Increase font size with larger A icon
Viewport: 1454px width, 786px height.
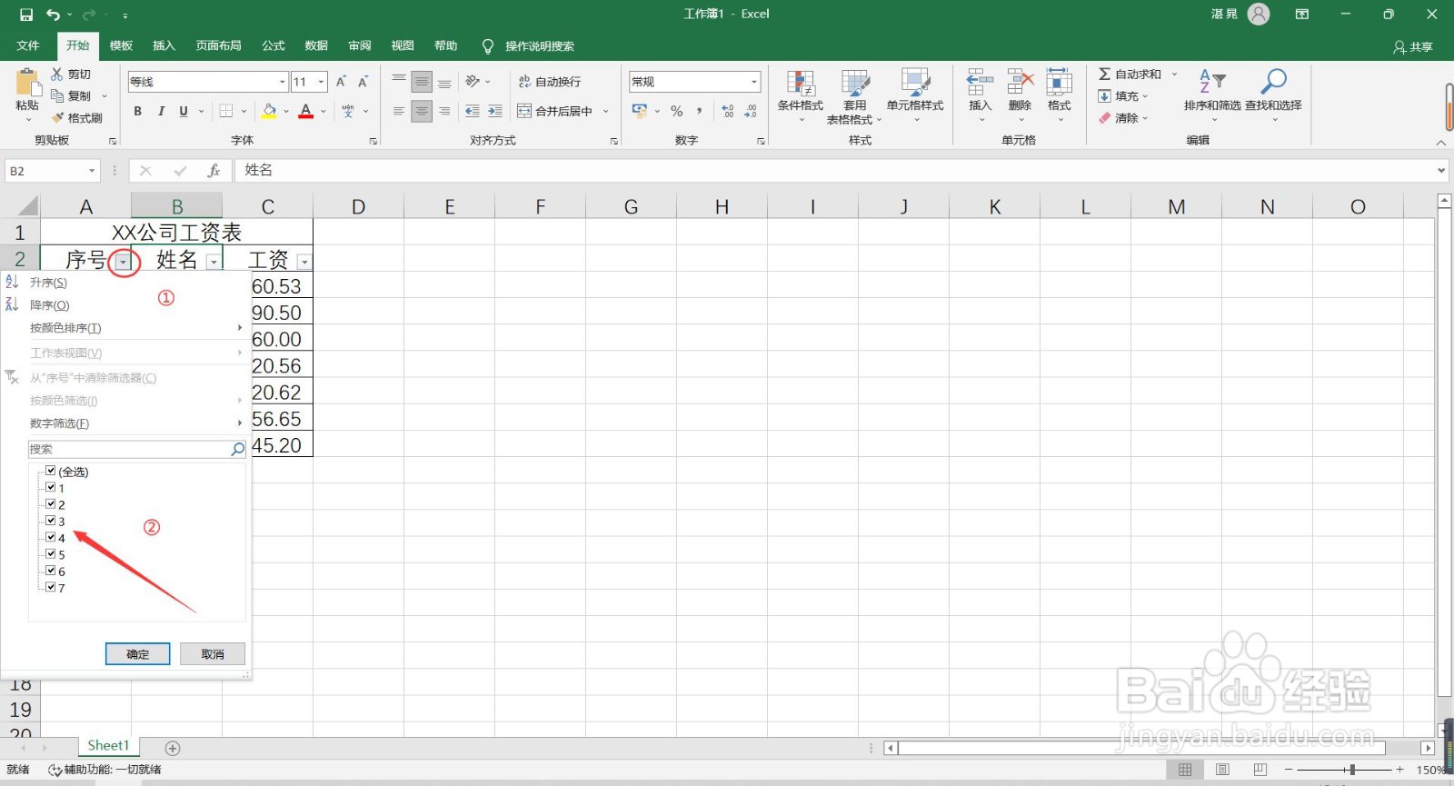click(x=342, y=82)
